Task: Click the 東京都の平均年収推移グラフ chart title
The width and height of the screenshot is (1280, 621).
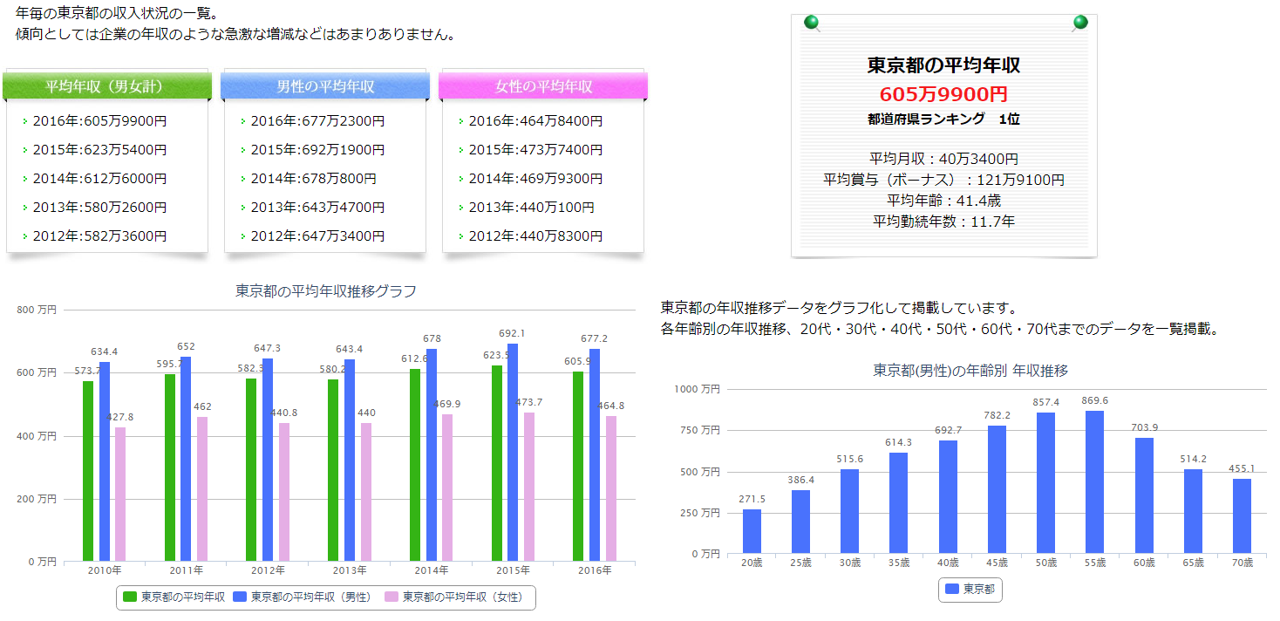Action: pyautogui.click(x=326, y=291)
